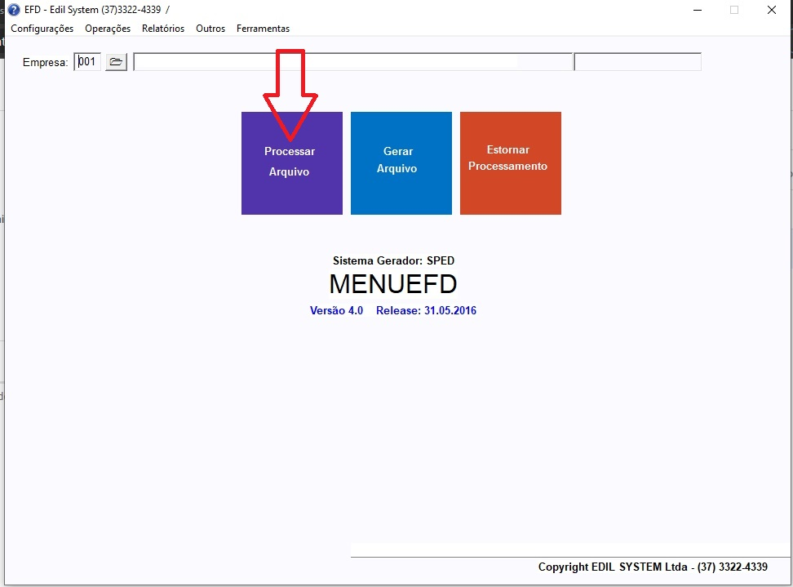Open the Operações menu
The width and height of the screenshot is (793, 587).
[x=108, y=29]
